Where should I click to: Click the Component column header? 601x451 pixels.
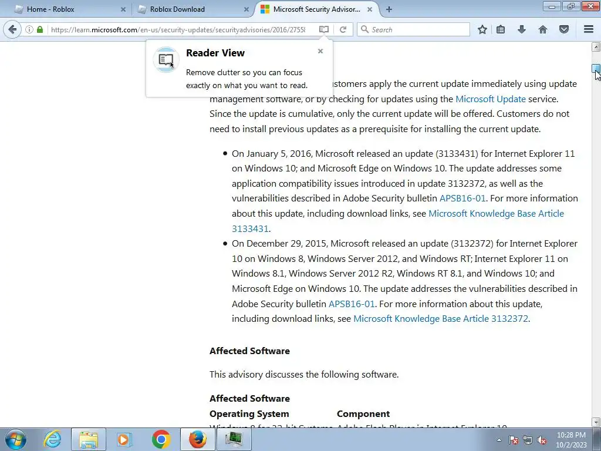tap(363, 414)
